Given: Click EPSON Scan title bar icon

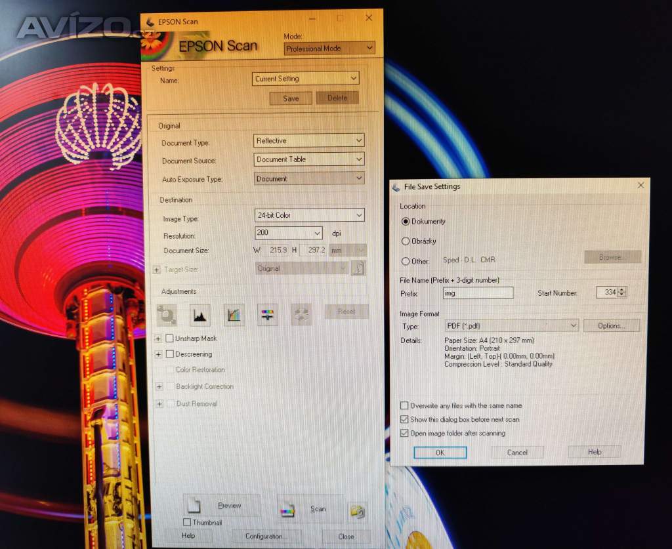Looking at the screenshot, I should pos(150,22).
